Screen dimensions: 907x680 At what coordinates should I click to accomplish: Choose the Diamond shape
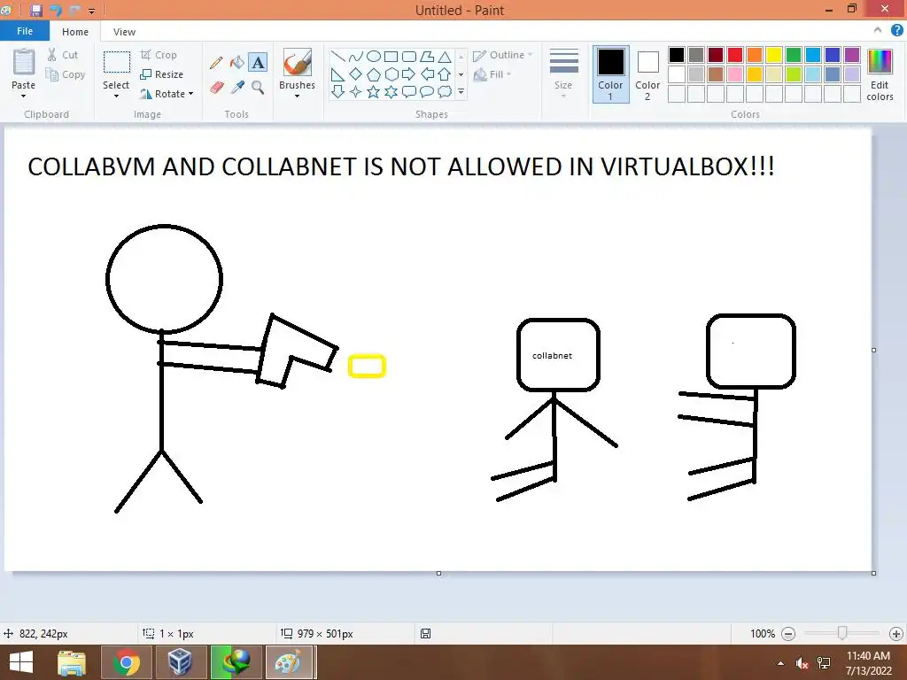pos(356,74)
